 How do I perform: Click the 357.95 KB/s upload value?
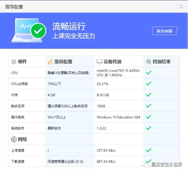pos(106,150)
